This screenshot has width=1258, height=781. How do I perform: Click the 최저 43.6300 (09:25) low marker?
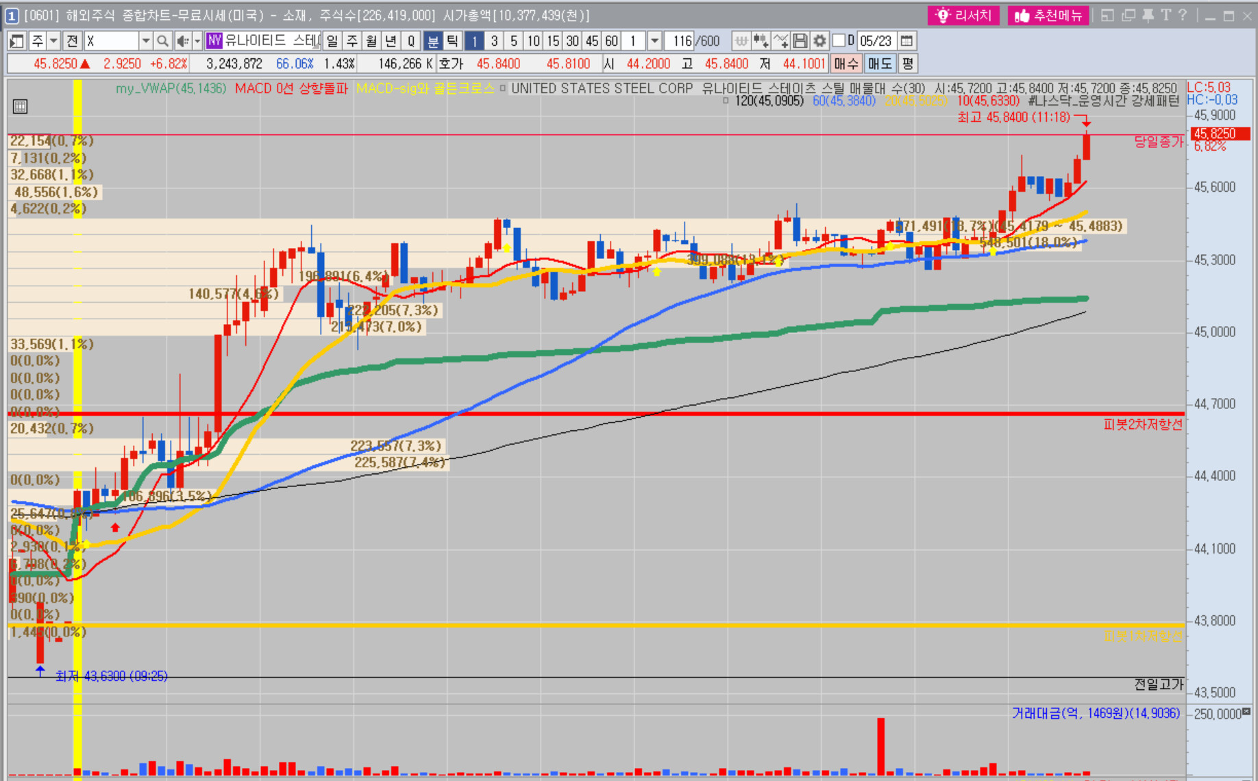(x=112, y=676)
